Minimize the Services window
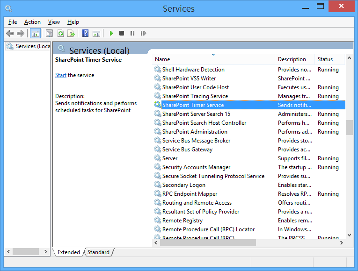The height and width of the screenshot is (271, 358). coord(306,7)
